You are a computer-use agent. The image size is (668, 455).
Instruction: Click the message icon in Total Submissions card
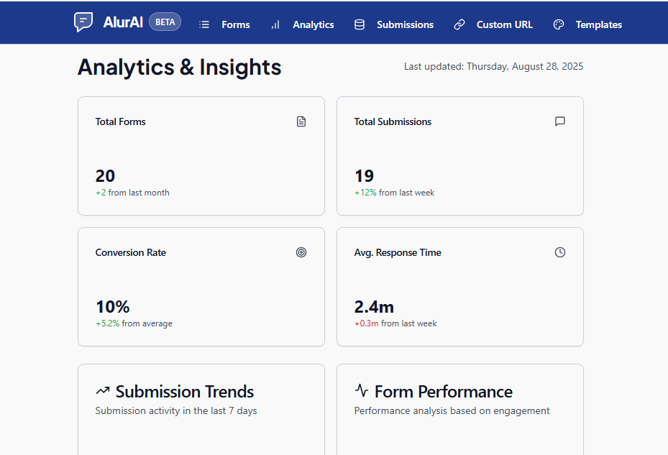click(560, 121)
